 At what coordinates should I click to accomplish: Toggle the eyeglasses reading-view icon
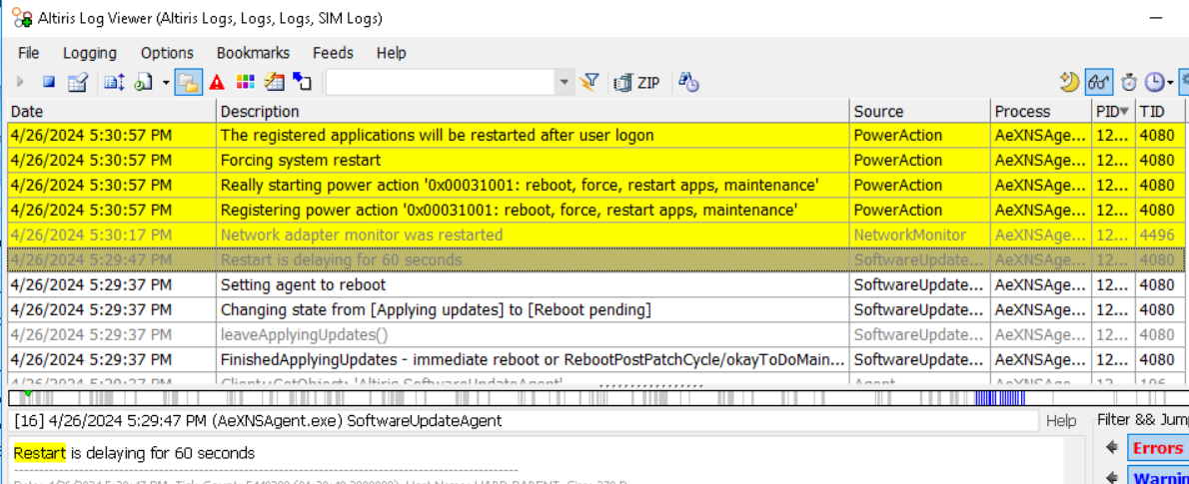1099,82
